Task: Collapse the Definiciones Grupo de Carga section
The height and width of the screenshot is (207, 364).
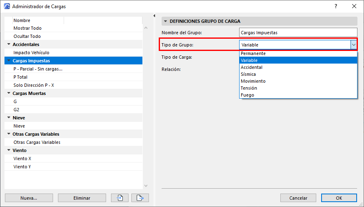Action: coord(166,21)
